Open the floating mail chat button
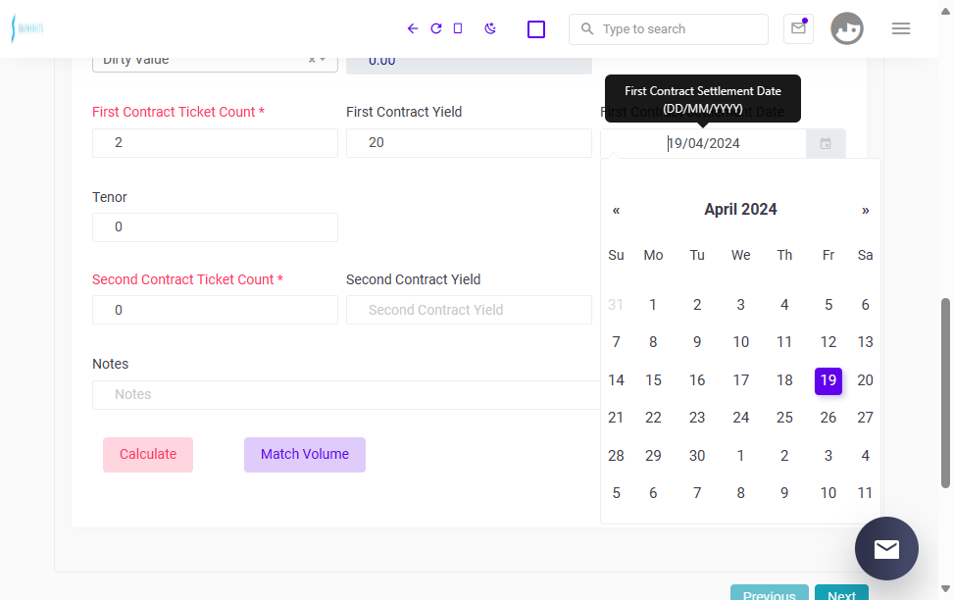 click(x=886, y=548)
